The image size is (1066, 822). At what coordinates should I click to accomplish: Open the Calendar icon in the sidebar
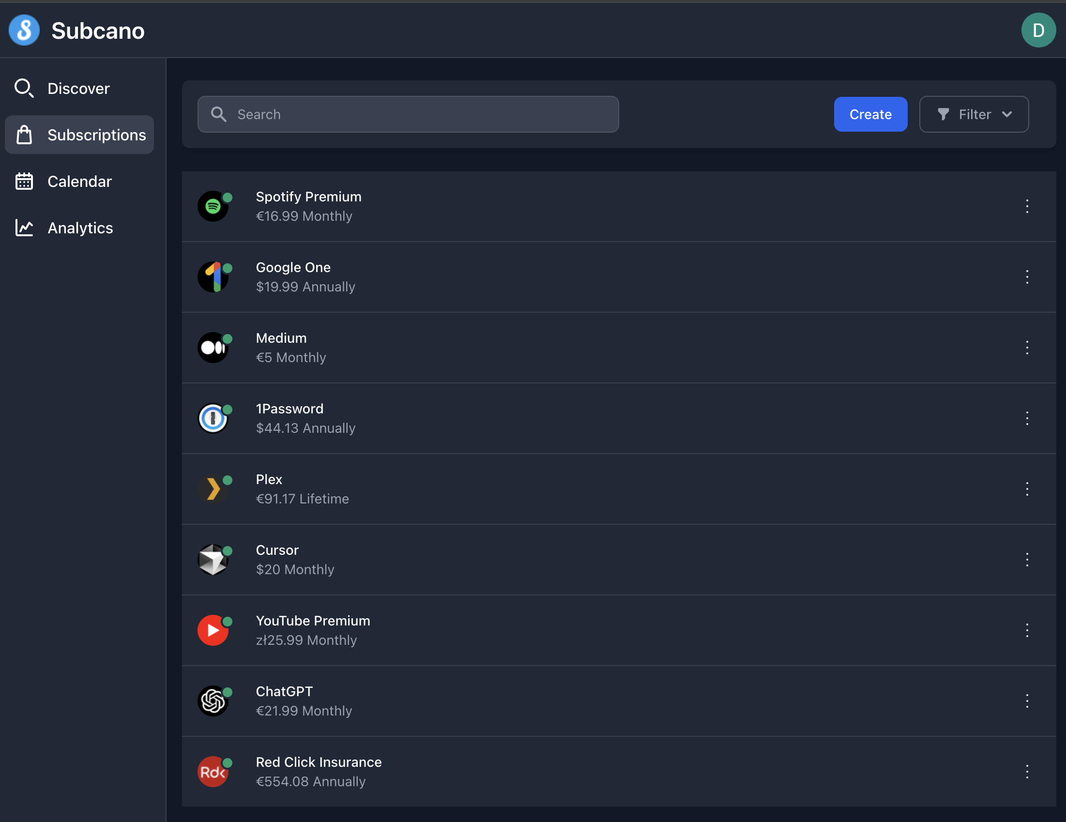click(x=24, y=181)
